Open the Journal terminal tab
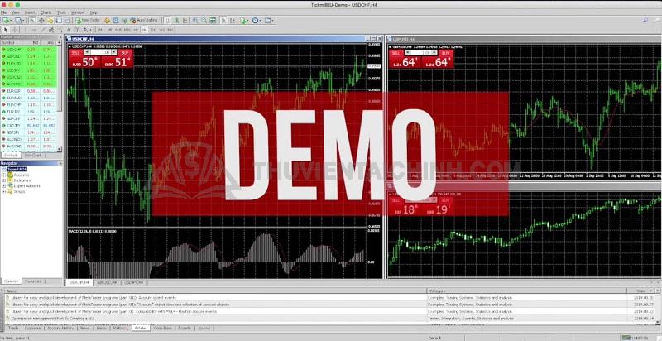Viewport: 662px width, 341px height. 204,328
